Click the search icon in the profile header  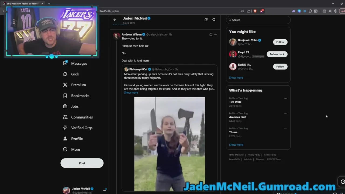tap(214, 20)
